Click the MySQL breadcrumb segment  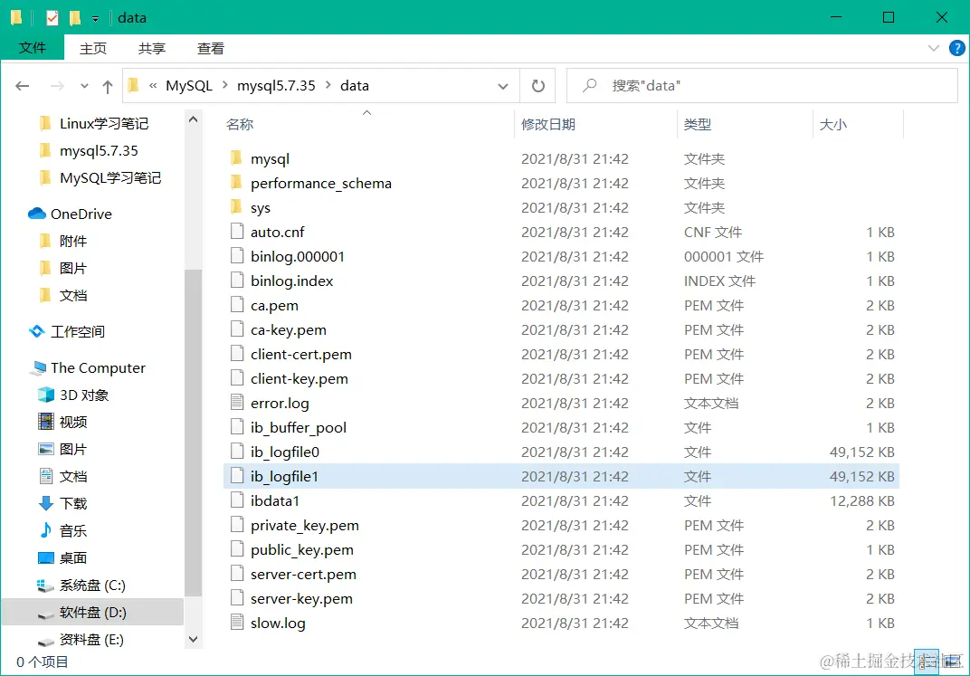(x=189, y=85)
